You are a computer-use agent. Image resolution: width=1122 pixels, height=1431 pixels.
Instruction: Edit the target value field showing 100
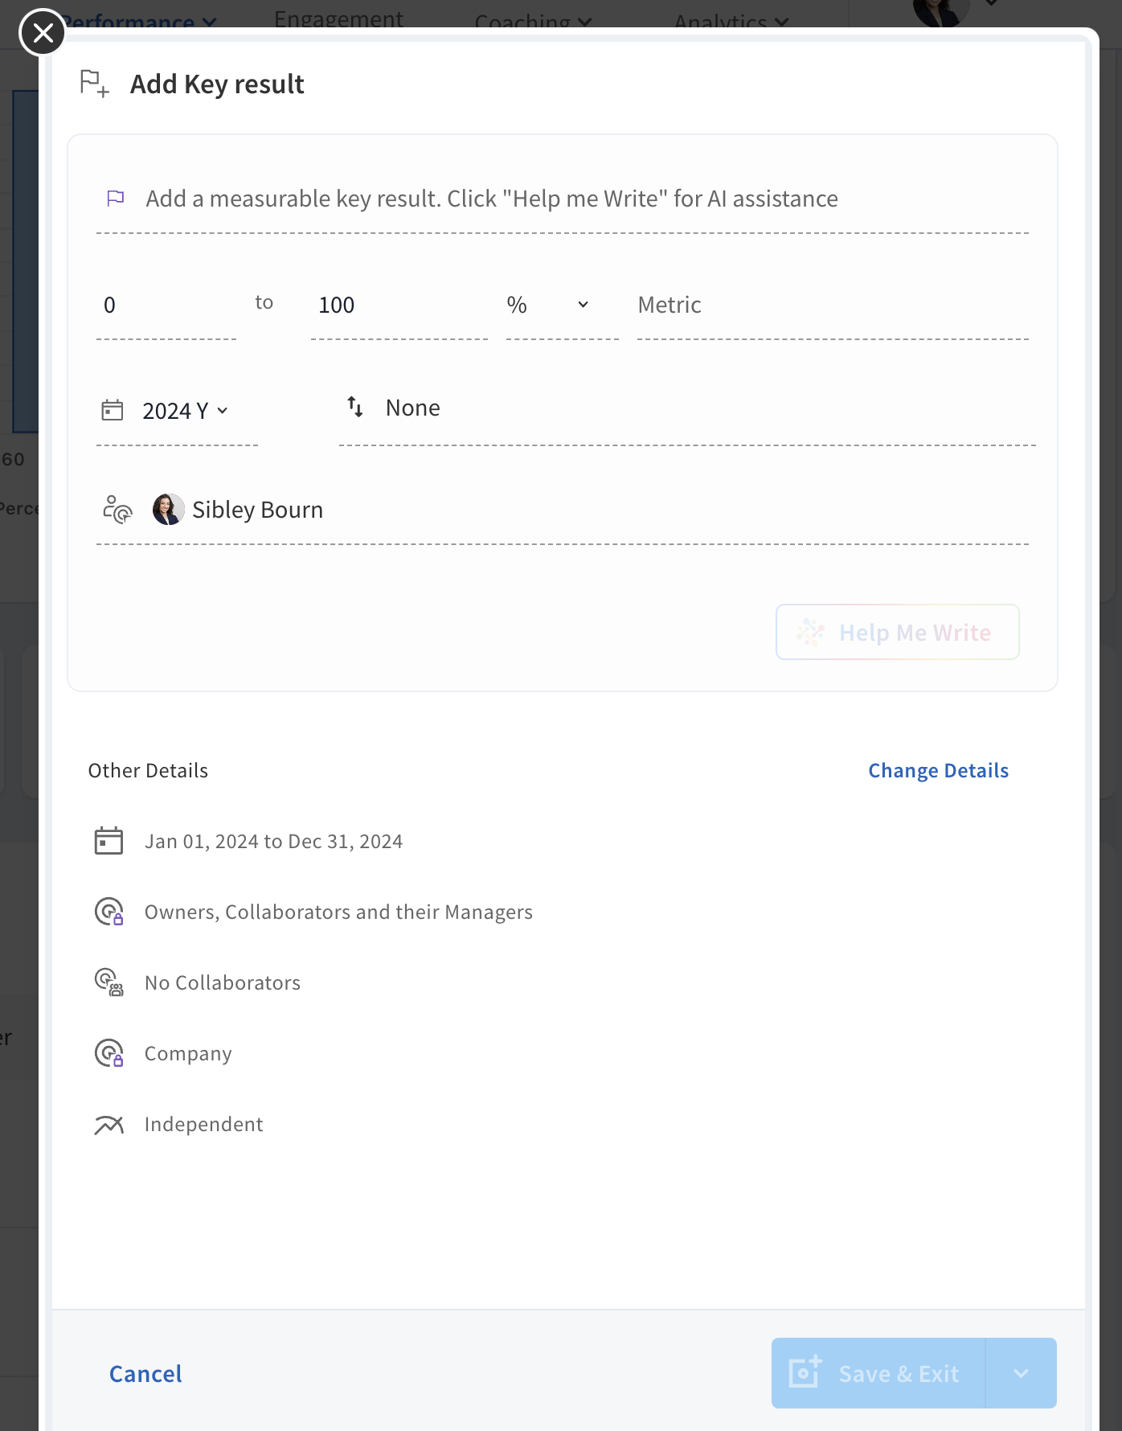(399, 305)
